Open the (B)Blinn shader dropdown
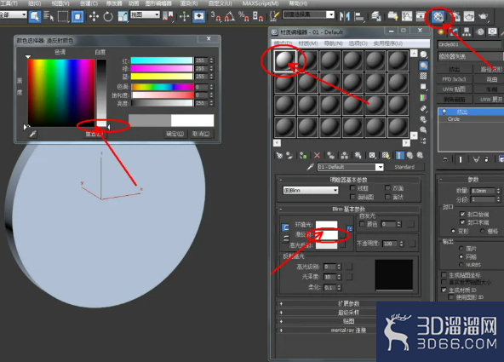The image size is (504, 362). coord(311,191)
